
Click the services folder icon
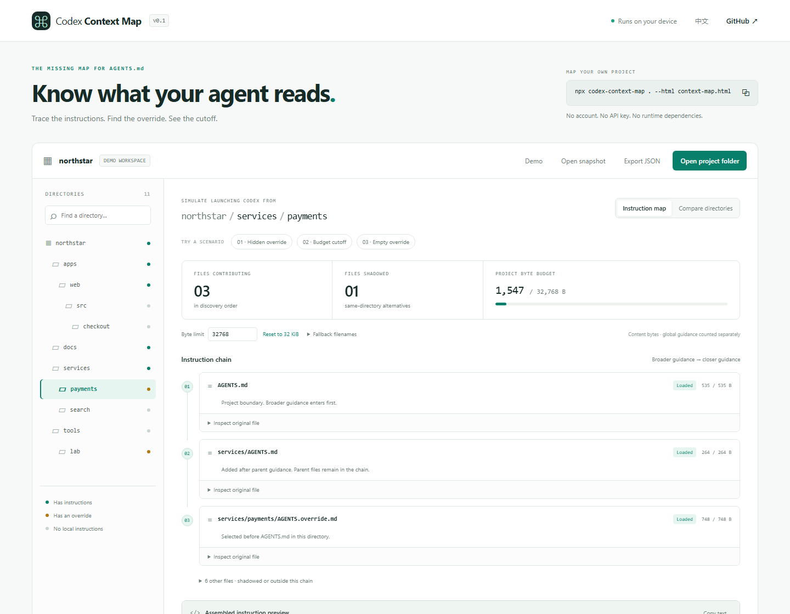point(55,368)
